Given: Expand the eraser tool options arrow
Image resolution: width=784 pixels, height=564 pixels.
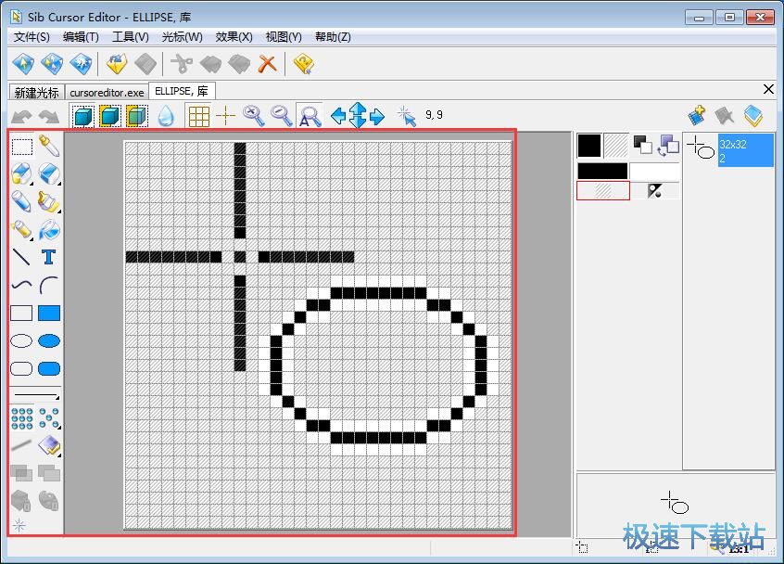Looking at the screenshot, I should click(x=58, y=183).
